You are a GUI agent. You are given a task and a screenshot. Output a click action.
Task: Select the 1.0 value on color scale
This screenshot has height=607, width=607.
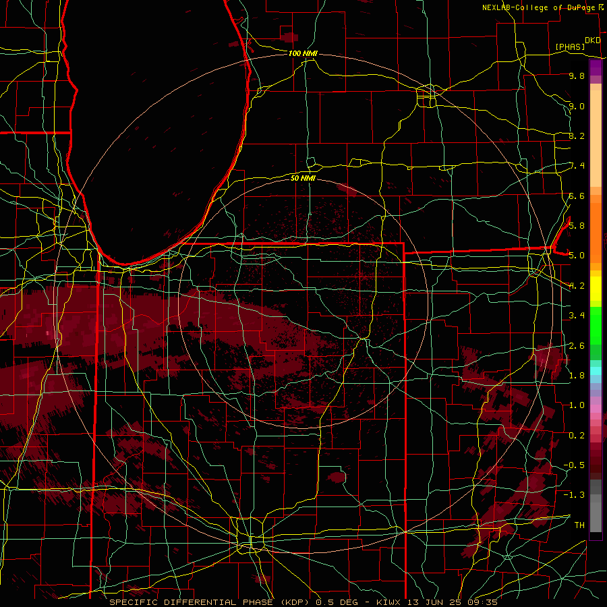(577, 405)
